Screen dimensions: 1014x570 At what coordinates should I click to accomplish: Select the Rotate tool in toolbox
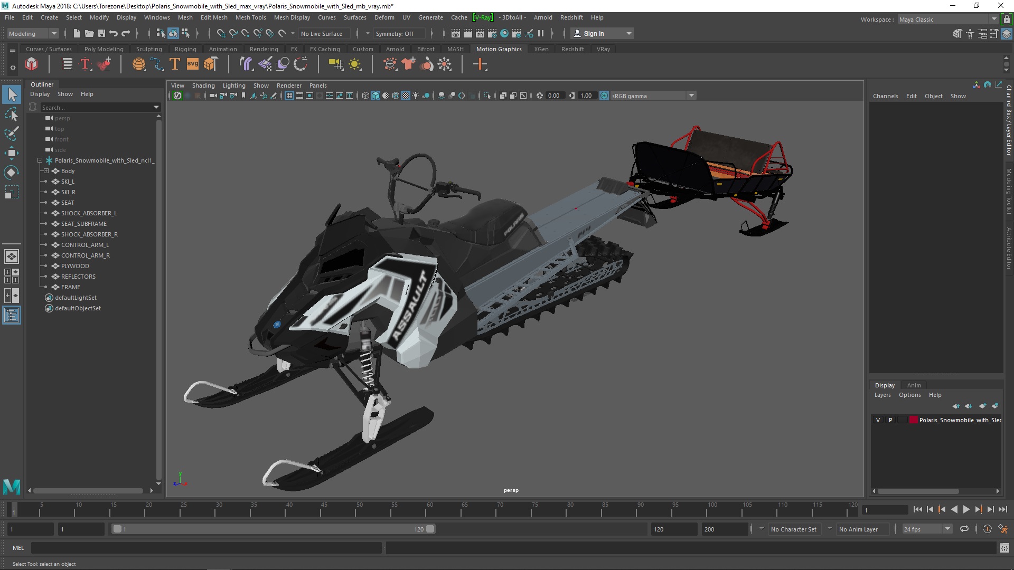pyautogui.click(x=12, y=173)
